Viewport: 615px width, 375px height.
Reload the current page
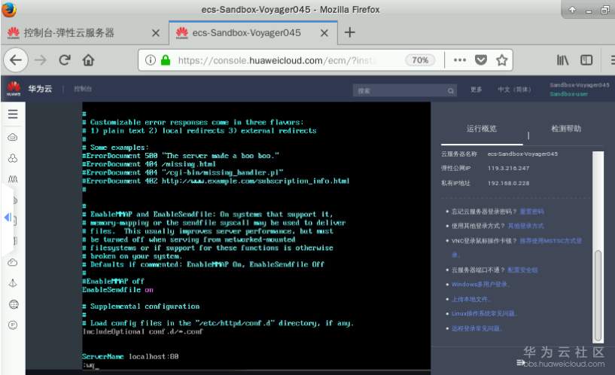65,60
